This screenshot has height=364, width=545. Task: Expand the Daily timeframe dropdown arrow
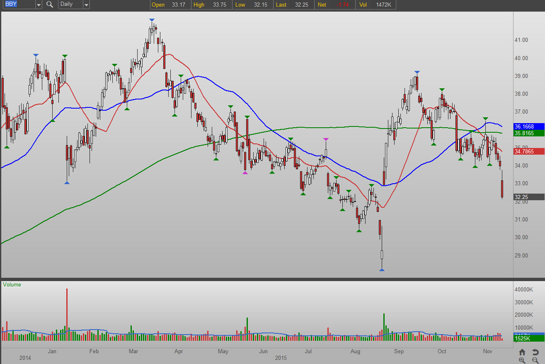[x=86, y=5]
